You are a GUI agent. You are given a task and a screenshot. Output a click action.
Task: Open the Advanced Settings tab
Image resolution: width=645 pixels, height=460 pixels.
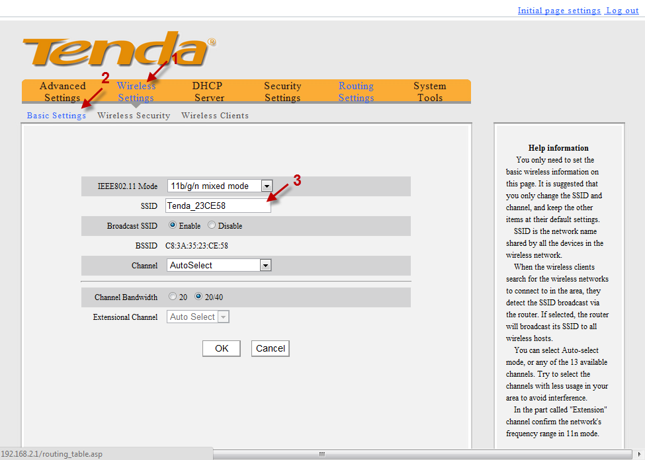pyautogui.click(x=63, y=92)
